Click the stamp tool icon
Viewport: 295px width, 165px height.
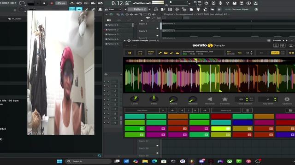tap(100, 9)
